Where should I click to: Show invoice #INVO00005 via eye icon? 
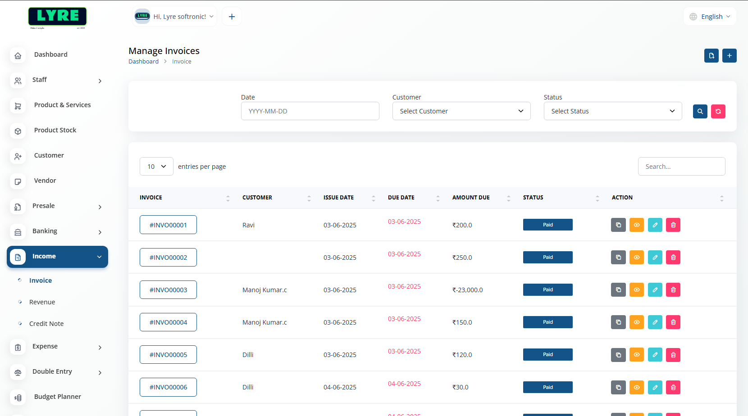(x=636, y=355)
